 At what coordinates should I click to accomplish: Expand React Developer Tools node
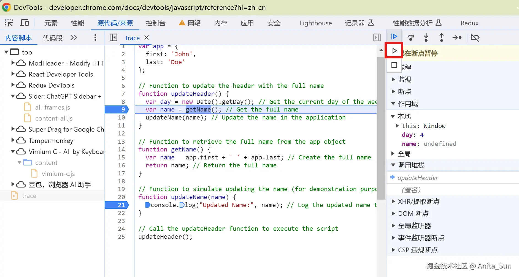13,74
